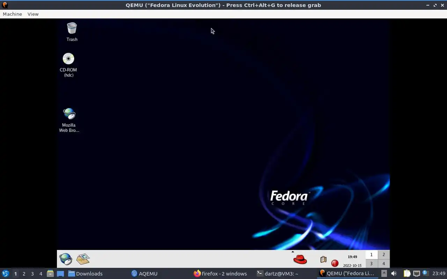Click the show desktop icon on host taskbar
The height and width of the screenshot is (279, 447).
click(60, 273)
